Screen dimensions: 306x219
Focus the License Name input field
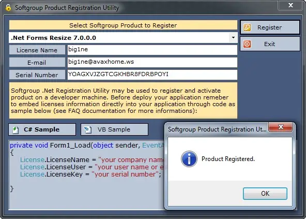(x=152, y=50)
